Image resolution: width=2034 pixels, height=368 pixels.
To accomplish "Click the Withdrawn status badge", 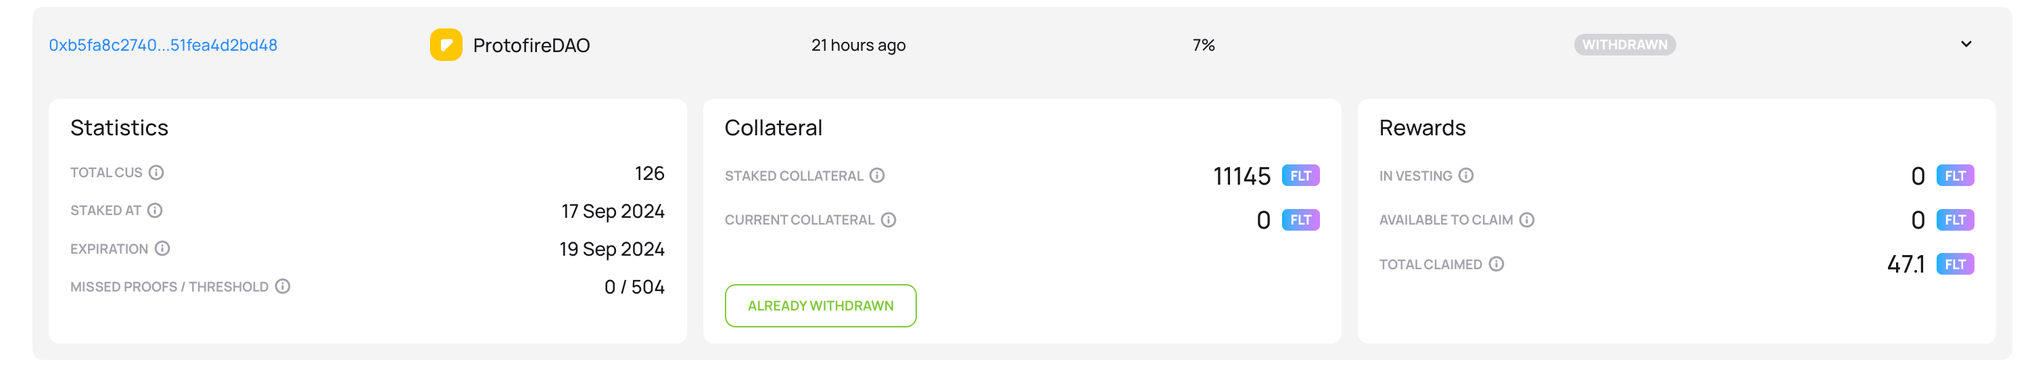I will [x=1624, y=45].
